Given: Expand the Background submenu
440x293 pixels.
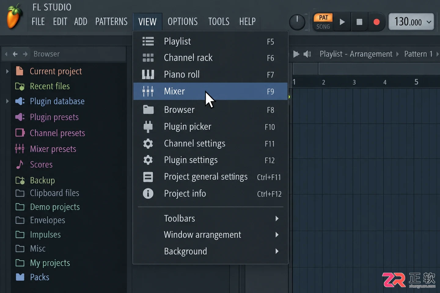Looking at the screenshot, I should click(277, 251).
